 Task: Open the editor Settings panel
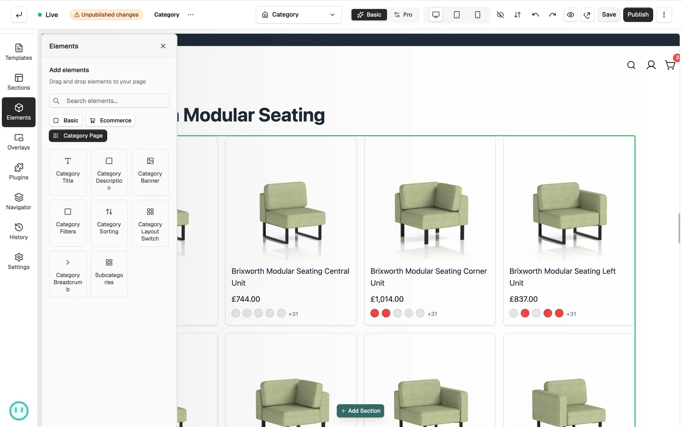point(19,262)
